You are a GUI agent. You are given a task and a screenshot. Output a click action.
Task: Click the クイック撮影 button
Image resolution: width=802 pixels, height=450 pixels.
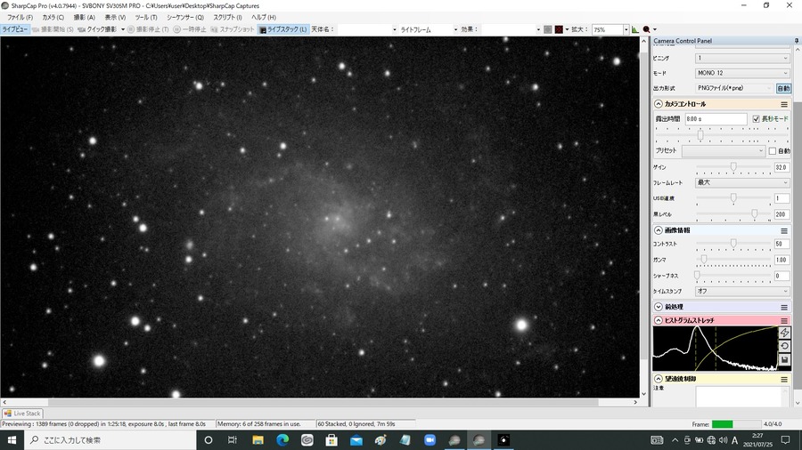click(97, 29)
